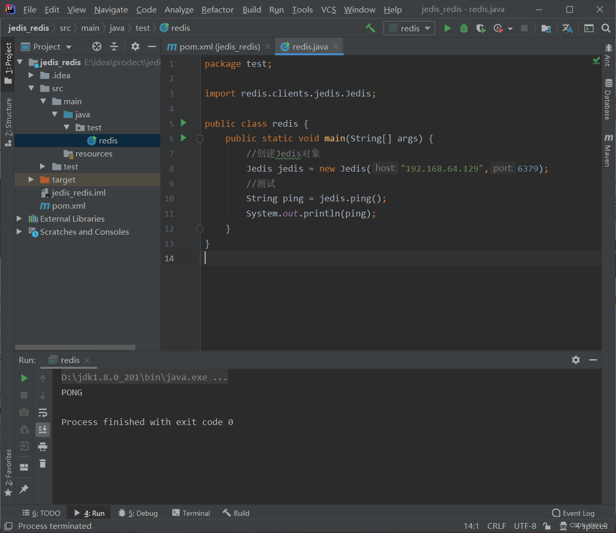Open the Event Log
The image size is (616, 533).
coord(573,513)
